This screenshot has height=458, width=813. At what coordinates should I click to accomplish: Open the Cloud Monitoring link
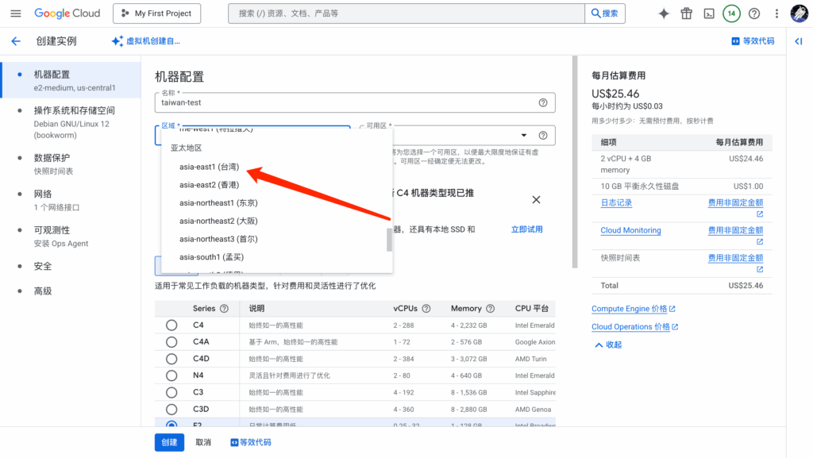pyautogui.click(x=630, y=230)
